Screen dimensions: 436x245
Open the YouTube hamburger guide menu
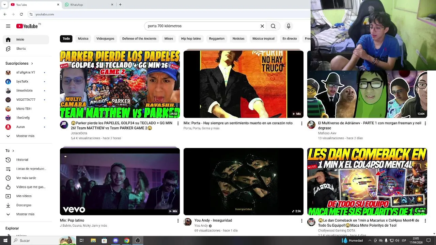click(x=8, y=26)
